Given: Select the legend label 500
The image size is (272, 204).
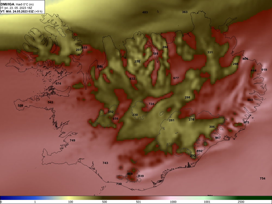Looking at the screenshot, I should coord(104,202).
